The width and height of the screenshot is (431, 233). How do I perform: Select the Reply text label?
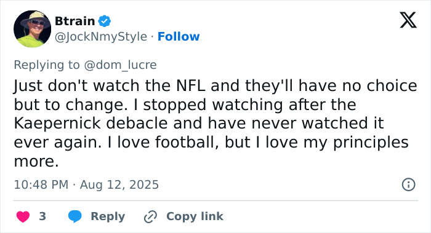pos(108,216)
